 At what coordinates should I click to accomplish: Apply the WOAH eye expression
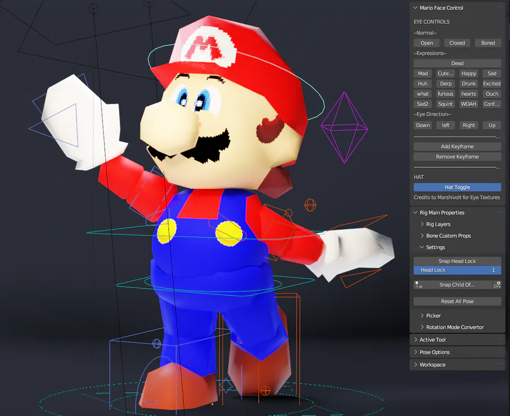click(x=469, y=104)
